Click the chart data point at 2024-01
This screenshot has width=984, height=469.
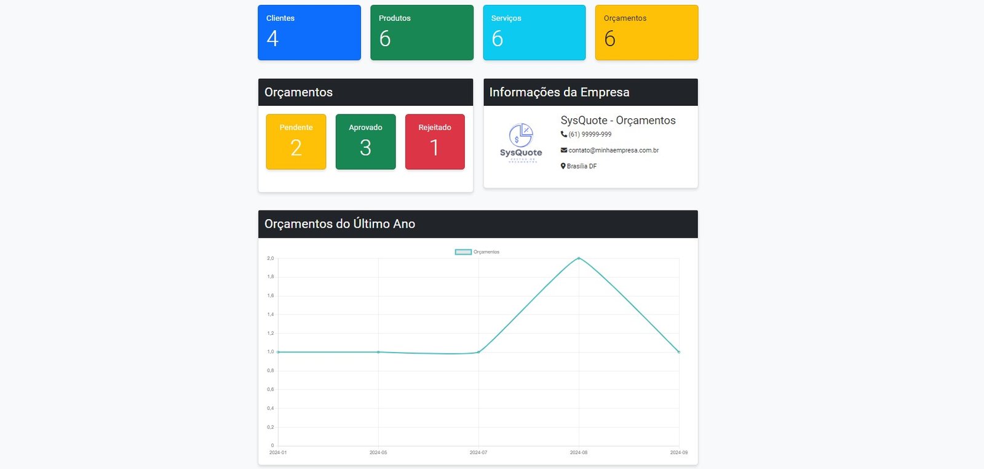coord(278,352)
